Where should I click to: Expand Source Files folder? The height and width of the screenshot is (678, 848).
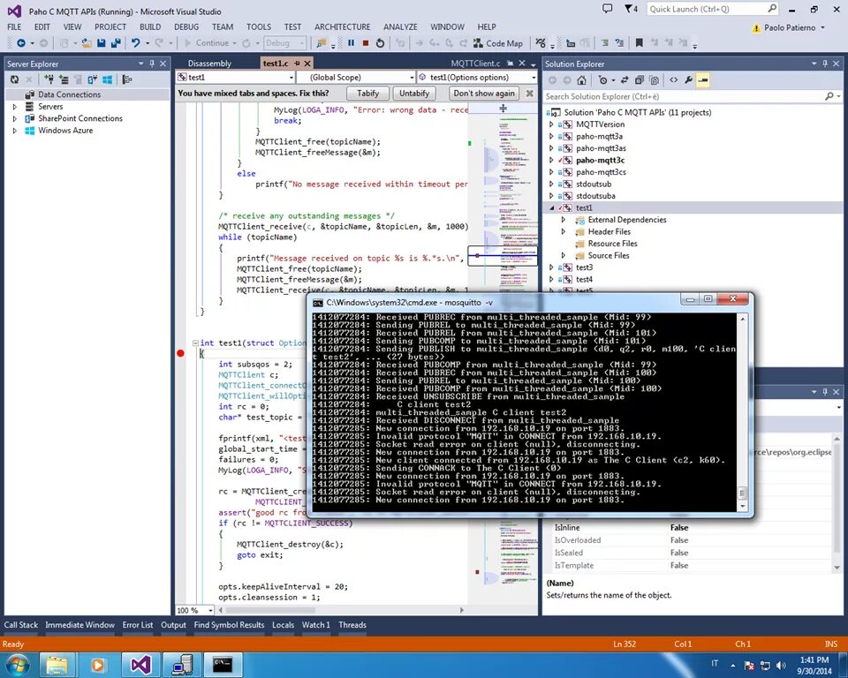563,255
